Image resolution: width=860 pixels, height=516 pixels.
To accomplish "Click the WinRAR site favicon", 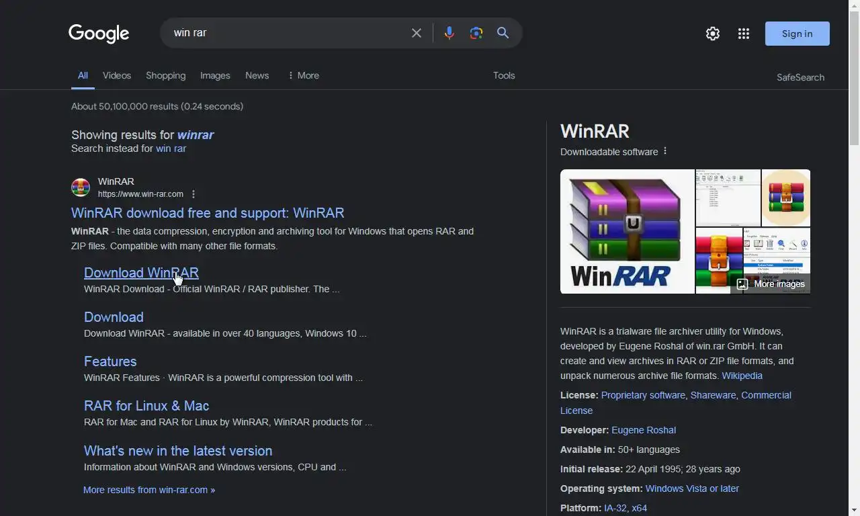I will pyautogui.click(x=81, y=187).
